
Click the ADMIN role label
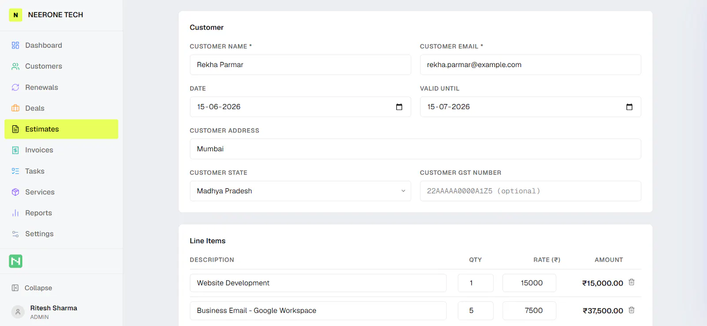[39, 317]
